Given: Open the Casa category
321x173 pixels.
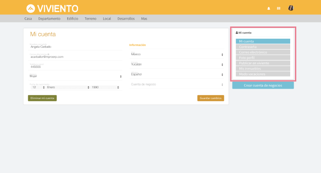Looking at the screenshot, I should click(28, 19).
